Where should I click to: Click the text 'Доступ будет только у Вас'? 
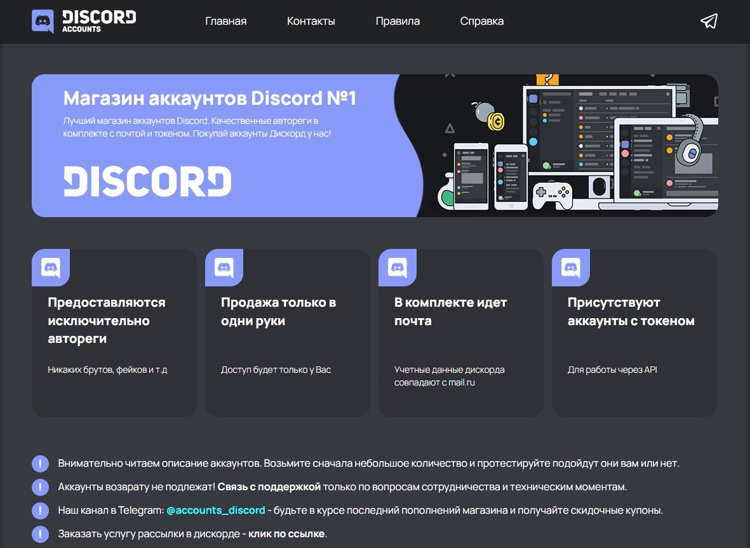[276, 370]
